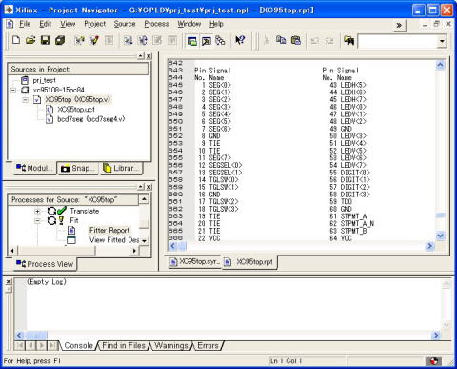Click the Cut scissors icon

tap(267, 40)
